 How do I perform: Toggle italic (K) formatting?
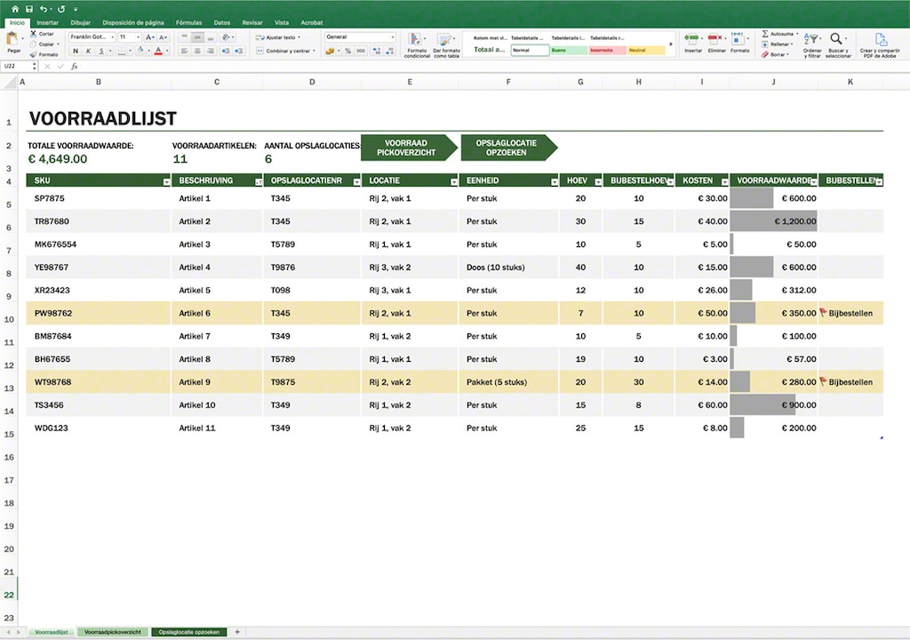pyautogui.click(x=88, y=51)
